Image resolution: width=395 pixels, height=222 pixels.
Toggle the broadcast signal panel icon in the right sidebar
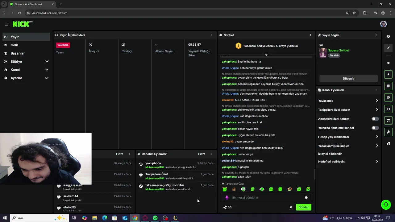point(388,109)
